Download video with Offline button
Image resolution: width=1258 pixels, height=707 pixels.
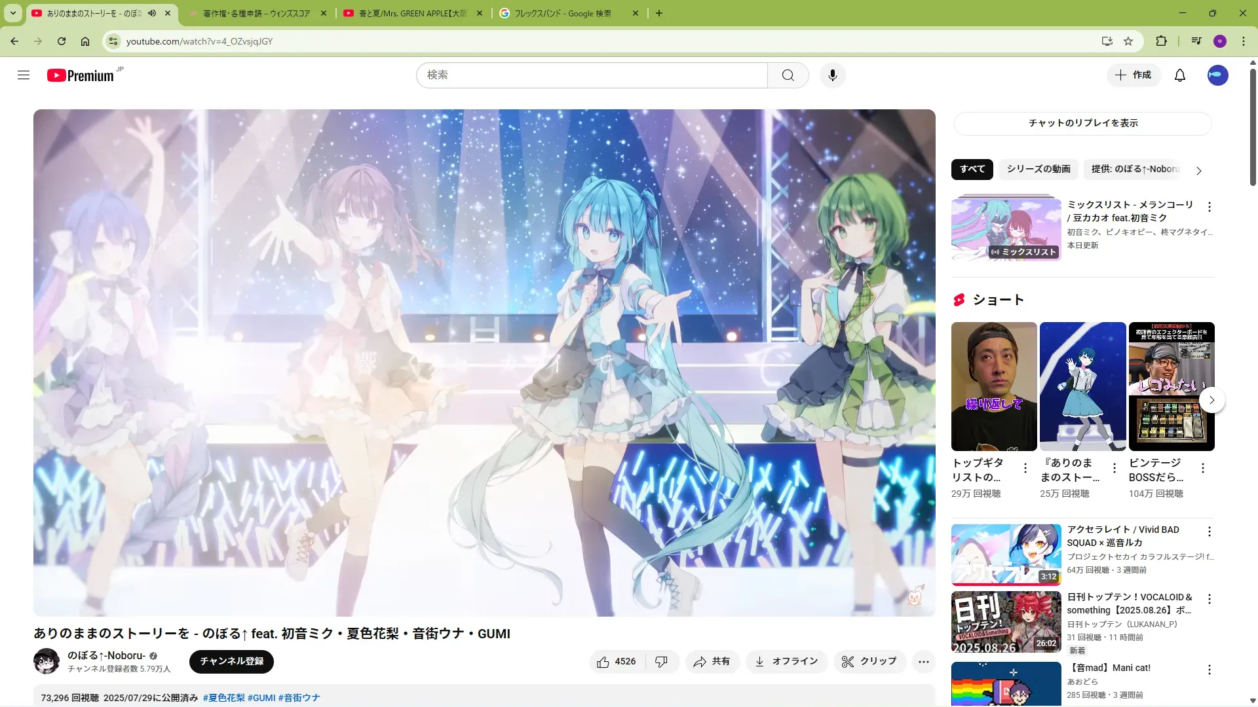point(786,662)
